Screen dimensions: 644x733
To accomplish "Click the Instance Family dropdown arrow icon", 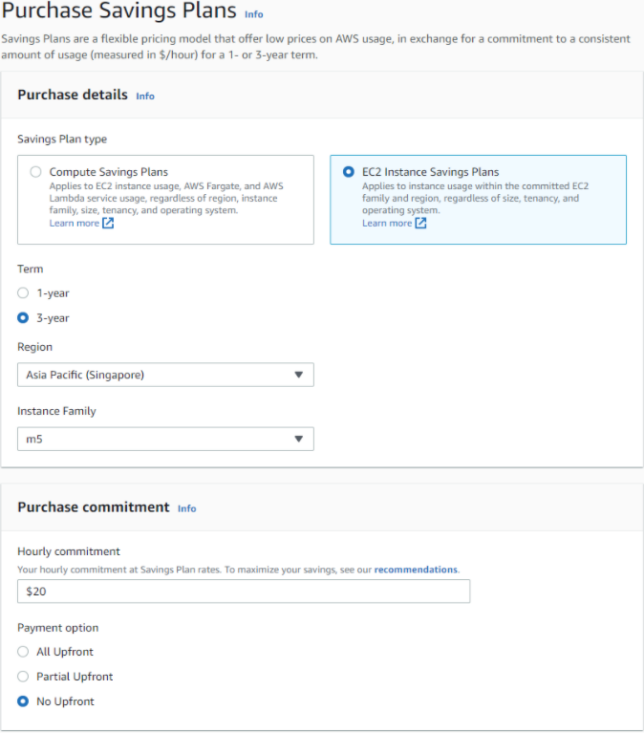I will coord(299,439).
